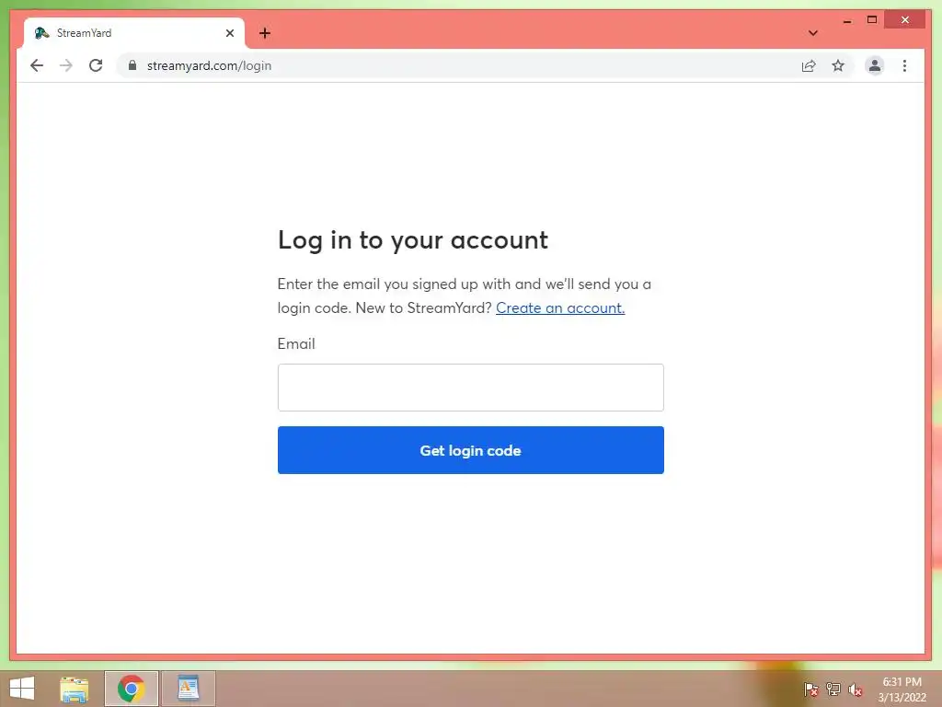
Task: Go back to the previous page
Action: coord(37,65)
